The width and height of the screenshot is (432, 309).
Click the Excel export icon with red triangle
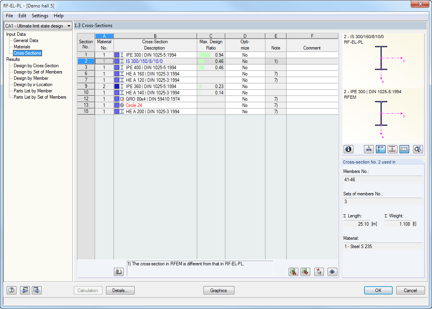293,272
